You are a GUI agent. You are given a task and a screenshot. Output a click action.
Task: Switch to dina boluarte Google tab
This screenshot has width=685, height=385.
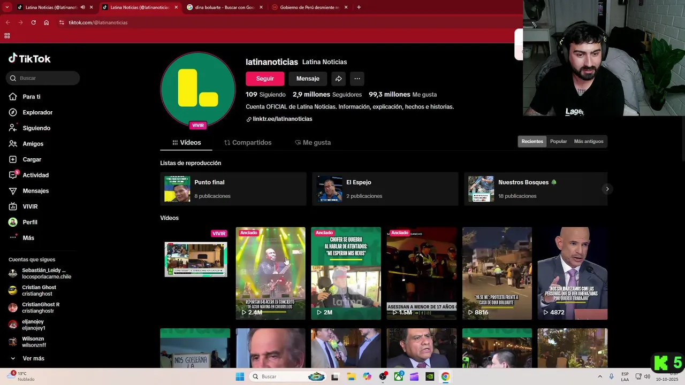tap(225, 7)
